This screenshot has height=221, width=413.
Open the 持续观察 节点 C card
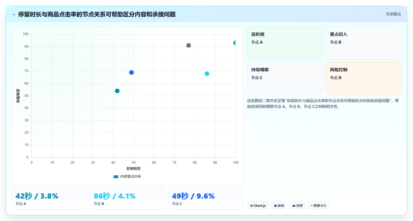(285, 79)
